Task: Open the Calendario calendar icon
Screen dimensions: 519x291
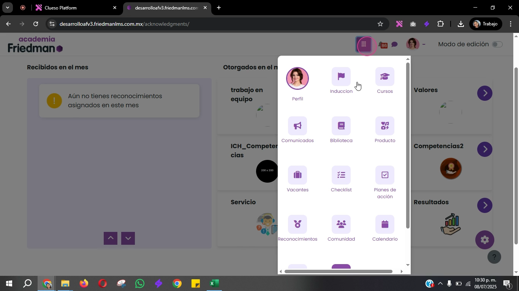Action: click(x=385, y=224)
